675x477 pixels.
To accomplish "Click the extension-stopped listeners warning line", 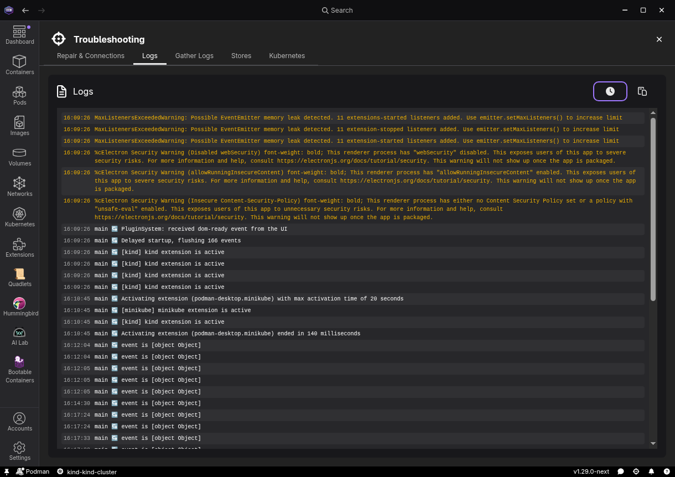I will [x=353, y=129].
